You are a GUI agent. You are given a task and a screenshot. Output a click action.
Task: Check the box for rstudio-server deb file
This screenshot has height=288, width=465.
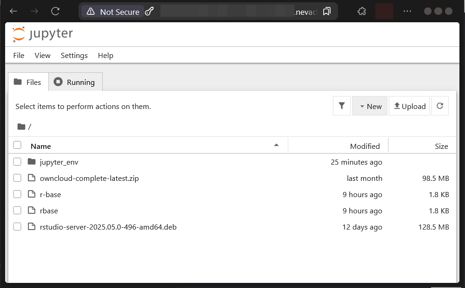[17, 227]
